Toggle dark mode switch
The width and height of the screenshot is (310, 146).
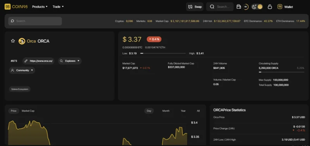[257, 7]
